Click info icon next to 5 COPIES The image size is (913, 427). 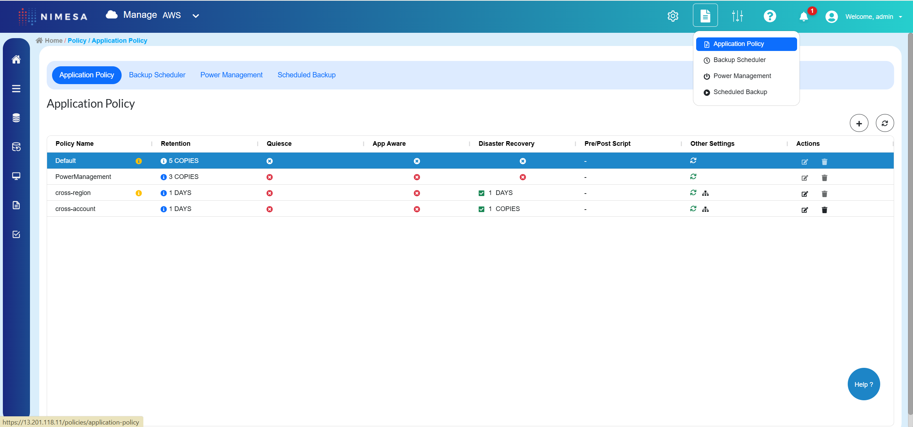click(164, 161)
